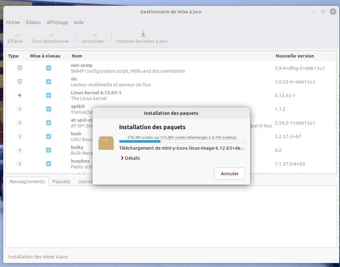Expand the Détails section
The height and width of the screenshot is (267, 340).
tap(130, 158)
